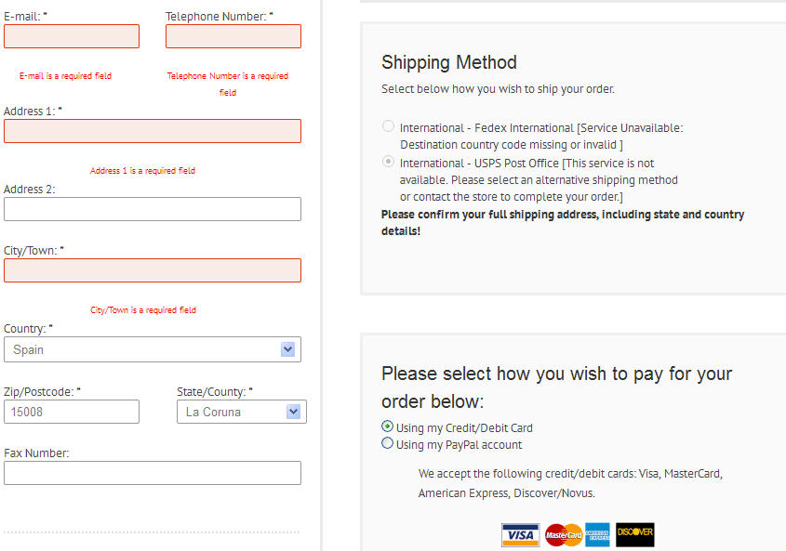
Task: Click the City/Town input field
Action: point(153,270)
